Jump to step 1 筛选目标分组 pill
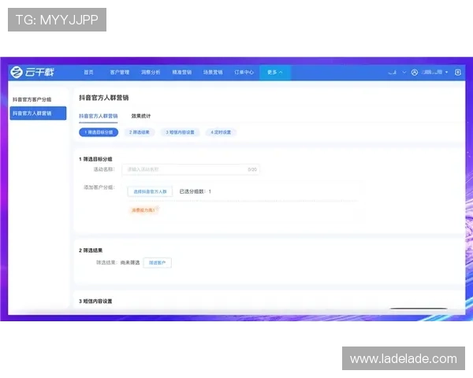This screenshot has width=473, height=378. [99, 132]
